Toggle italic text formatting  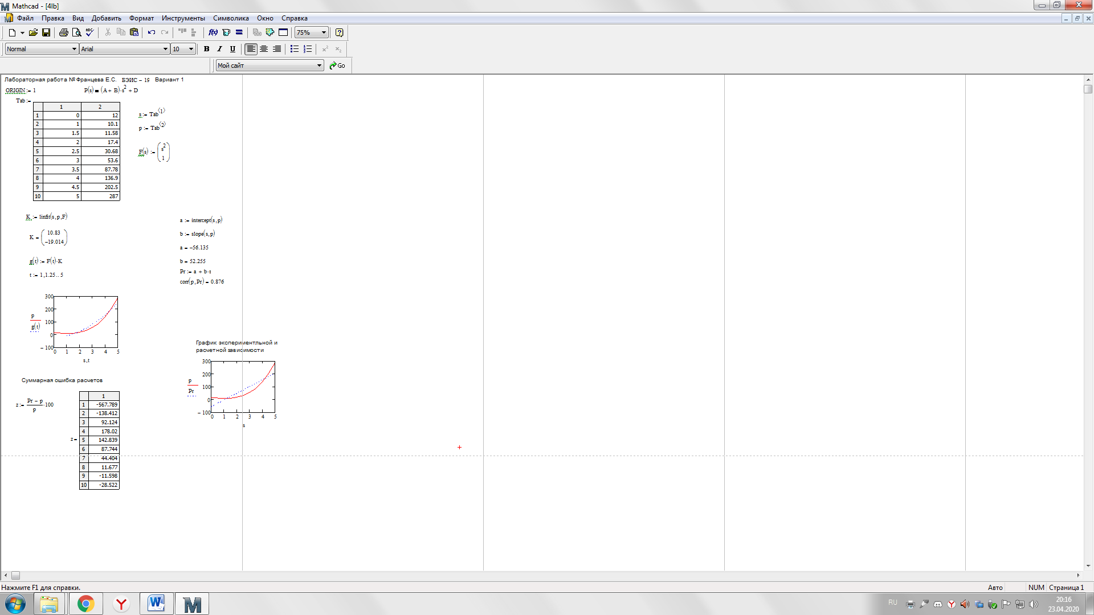tap(219, 49)
